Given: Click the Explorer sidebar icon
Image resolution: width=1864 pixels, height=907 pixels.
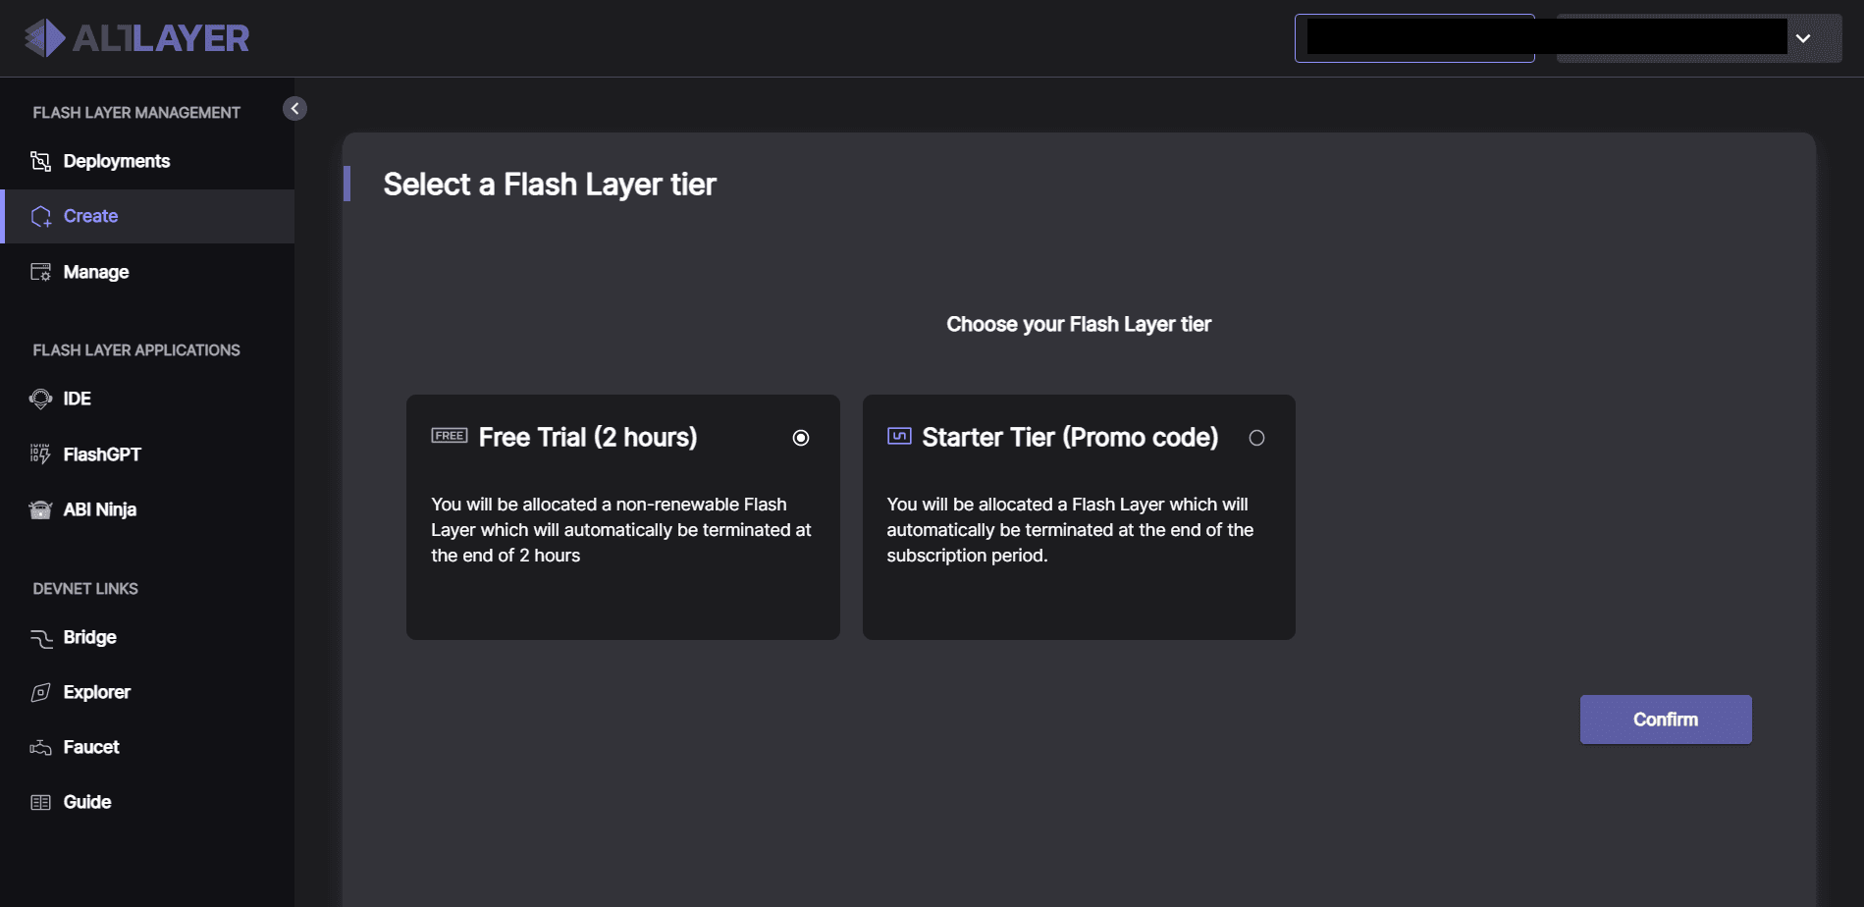Looking at the screenshot, I should 40,692.
